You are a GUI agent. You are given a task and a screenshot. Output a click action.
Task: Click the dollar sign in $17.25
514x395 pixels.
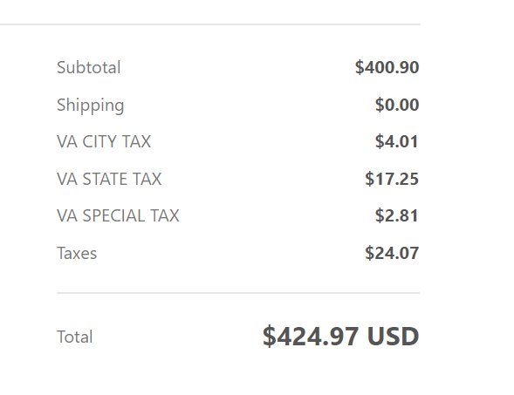click(369, 179)
